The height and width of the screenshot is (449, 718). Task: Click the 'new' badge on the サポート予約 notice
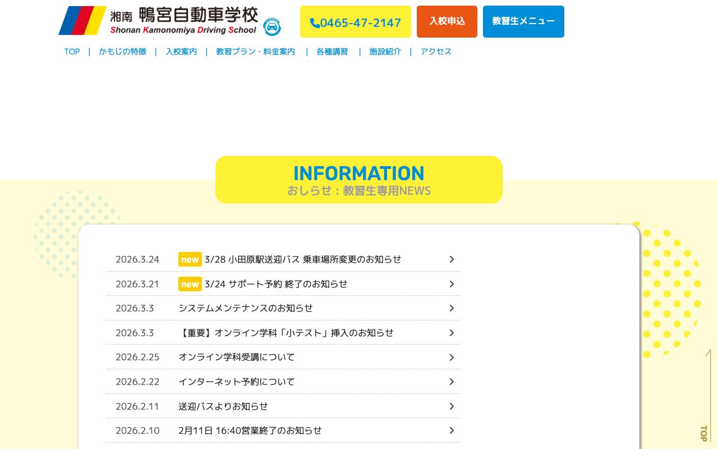pos(190,284)
